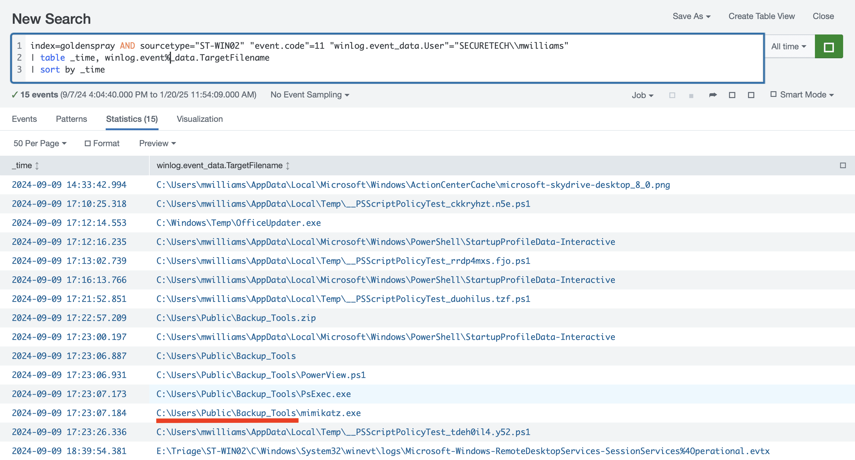Click timestamp 2024-09-09 17:23:07.173
Viewport: 855px width, 460px height.
69,394
